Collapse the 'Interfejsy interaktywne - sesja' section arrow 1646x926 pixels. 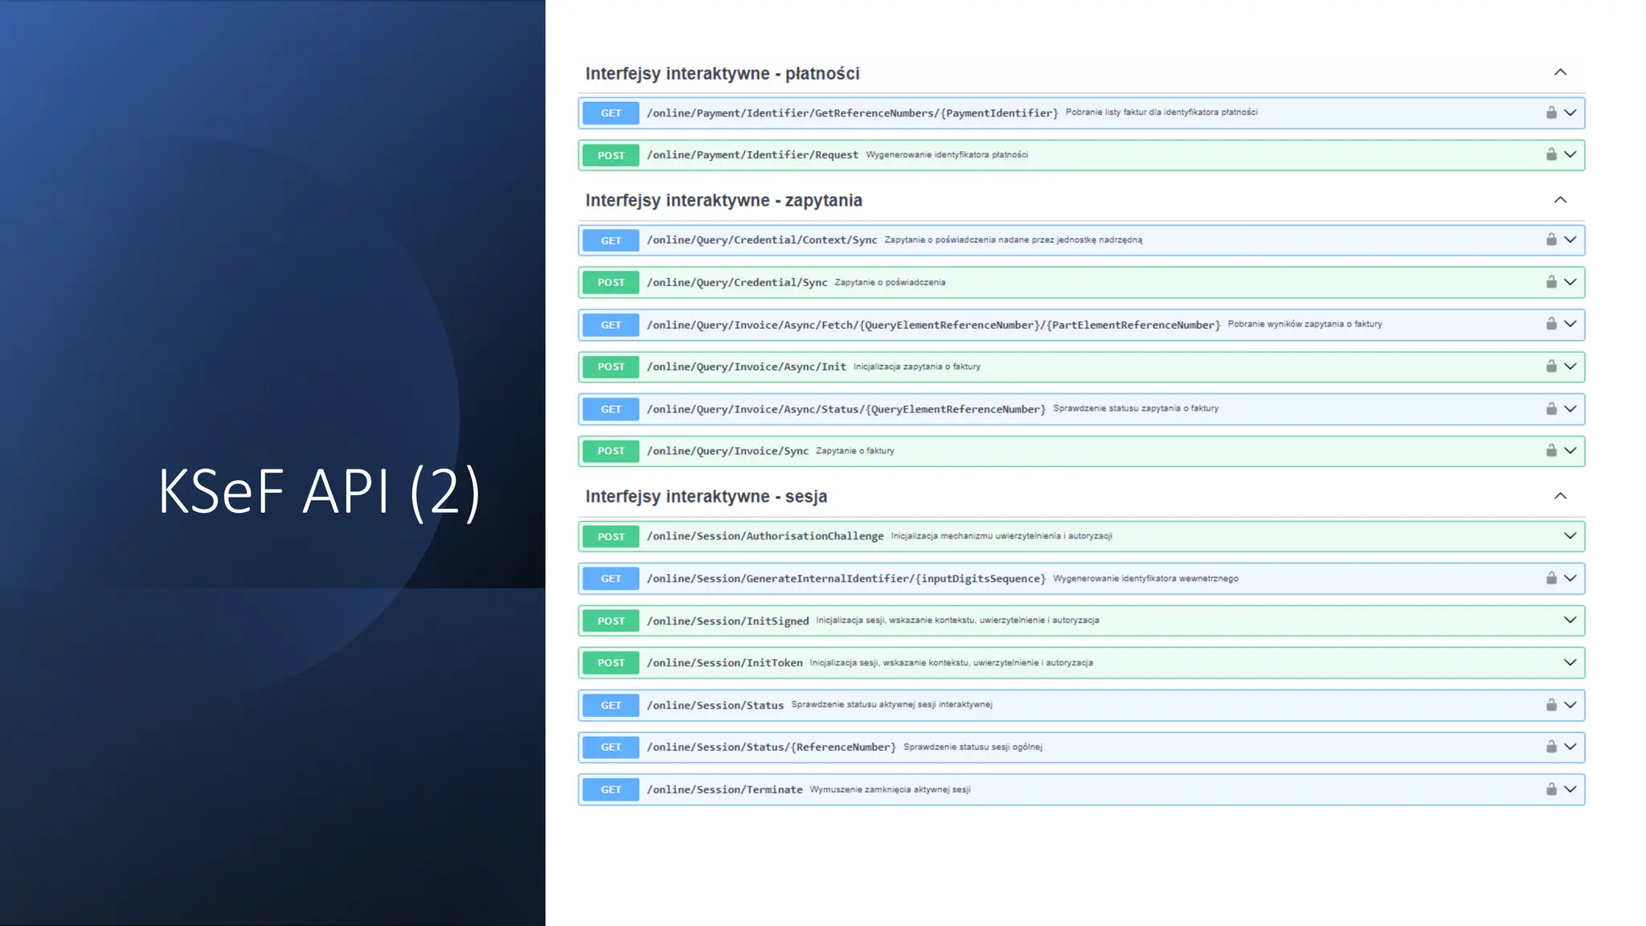pos(1560,496)
